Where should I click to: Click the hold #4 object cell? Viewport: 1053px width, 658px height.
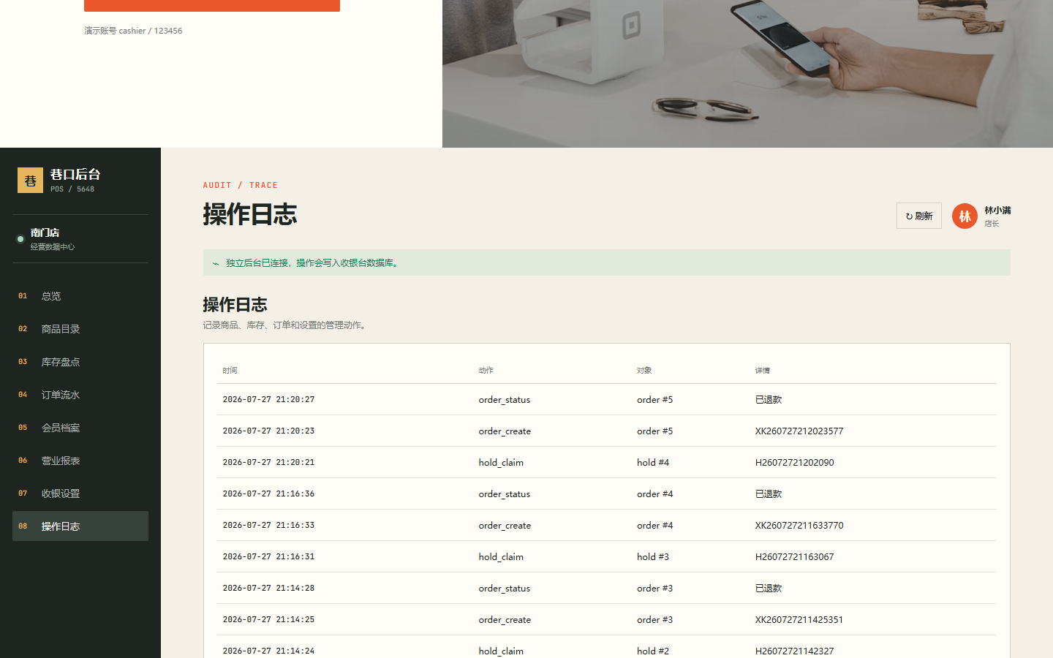click(653, 463)
